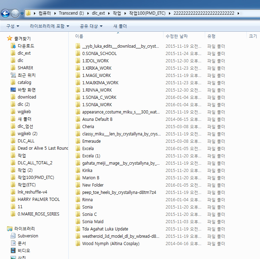Screen dimensions: 260x259
Task: Click the 다운로드 favorites icon in sidebar
Action: (x=13, y=46)
